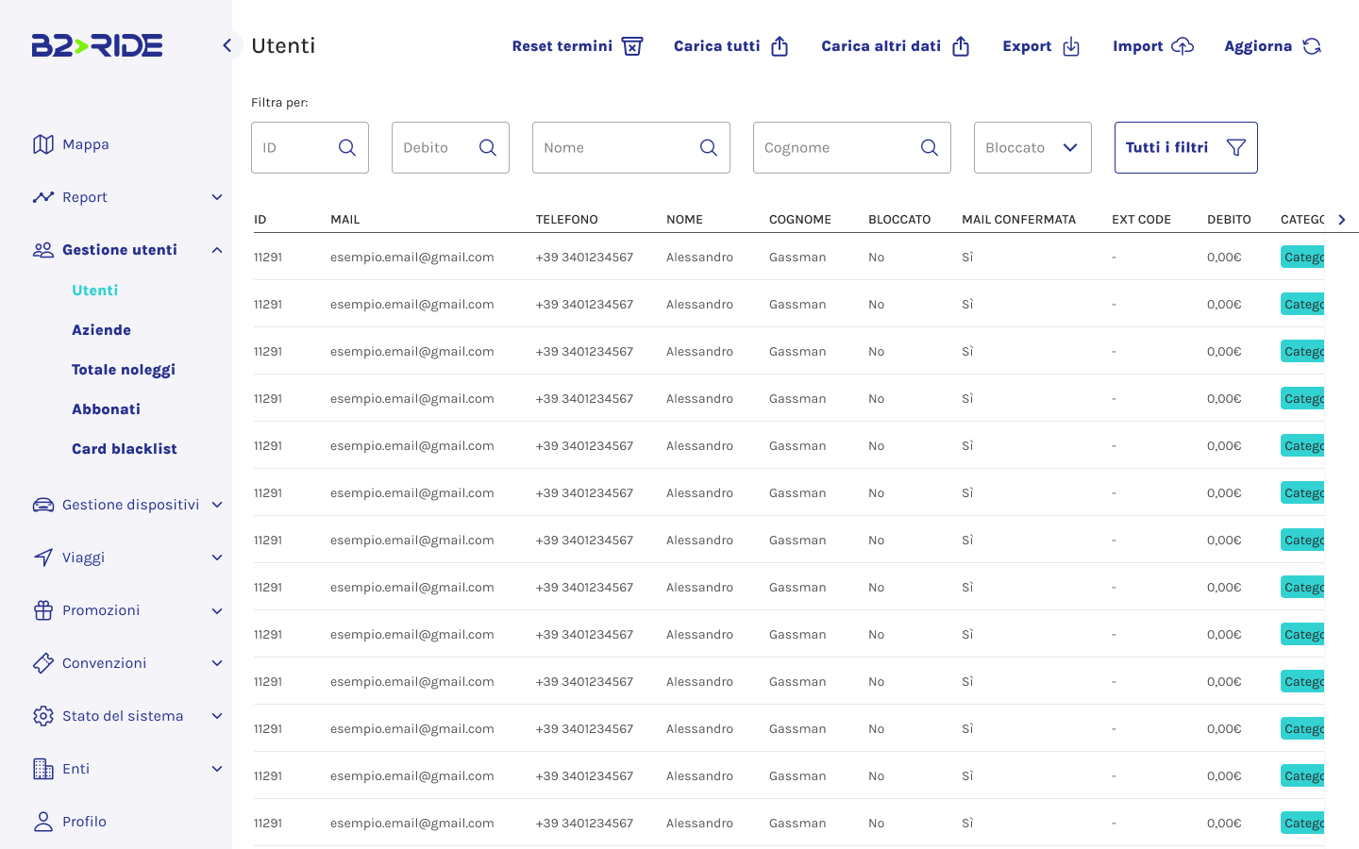Click the Gestione utenti people icon
1359x849 pixels.
click(x=43, y=250)
